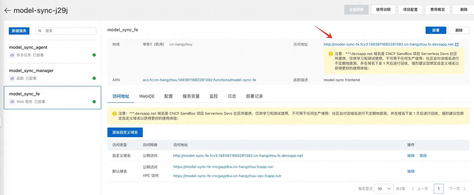
Task: Open custom domain devsapp.net link in table
Action: pyautogui.click(x=238, y=156)
